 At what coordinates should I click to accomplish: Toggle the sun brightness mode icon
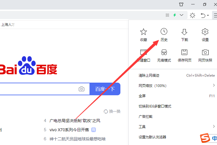tap(192, 15)
